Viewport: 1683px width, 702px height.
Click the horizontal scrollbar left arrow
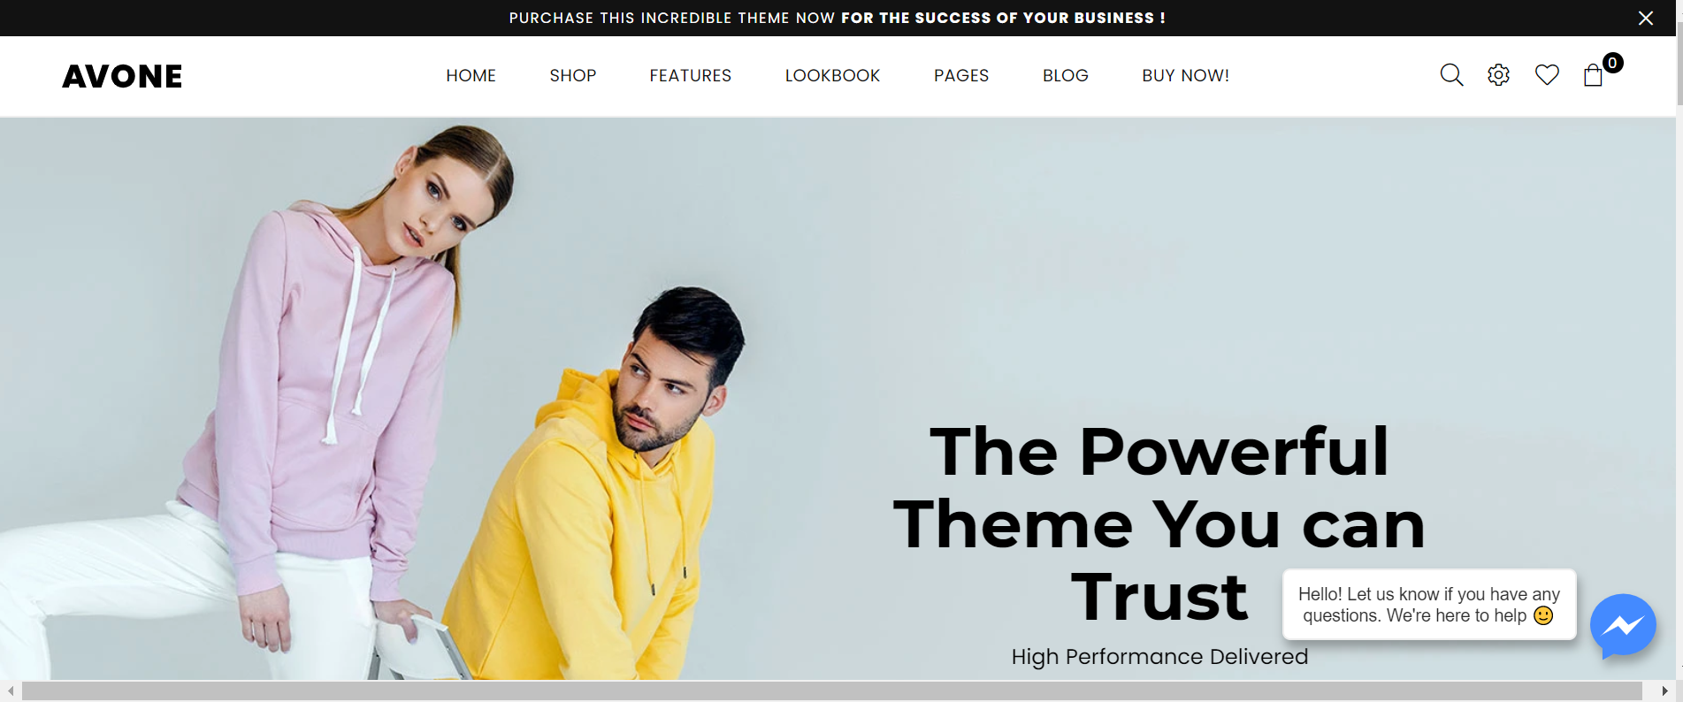pos(10,691)
